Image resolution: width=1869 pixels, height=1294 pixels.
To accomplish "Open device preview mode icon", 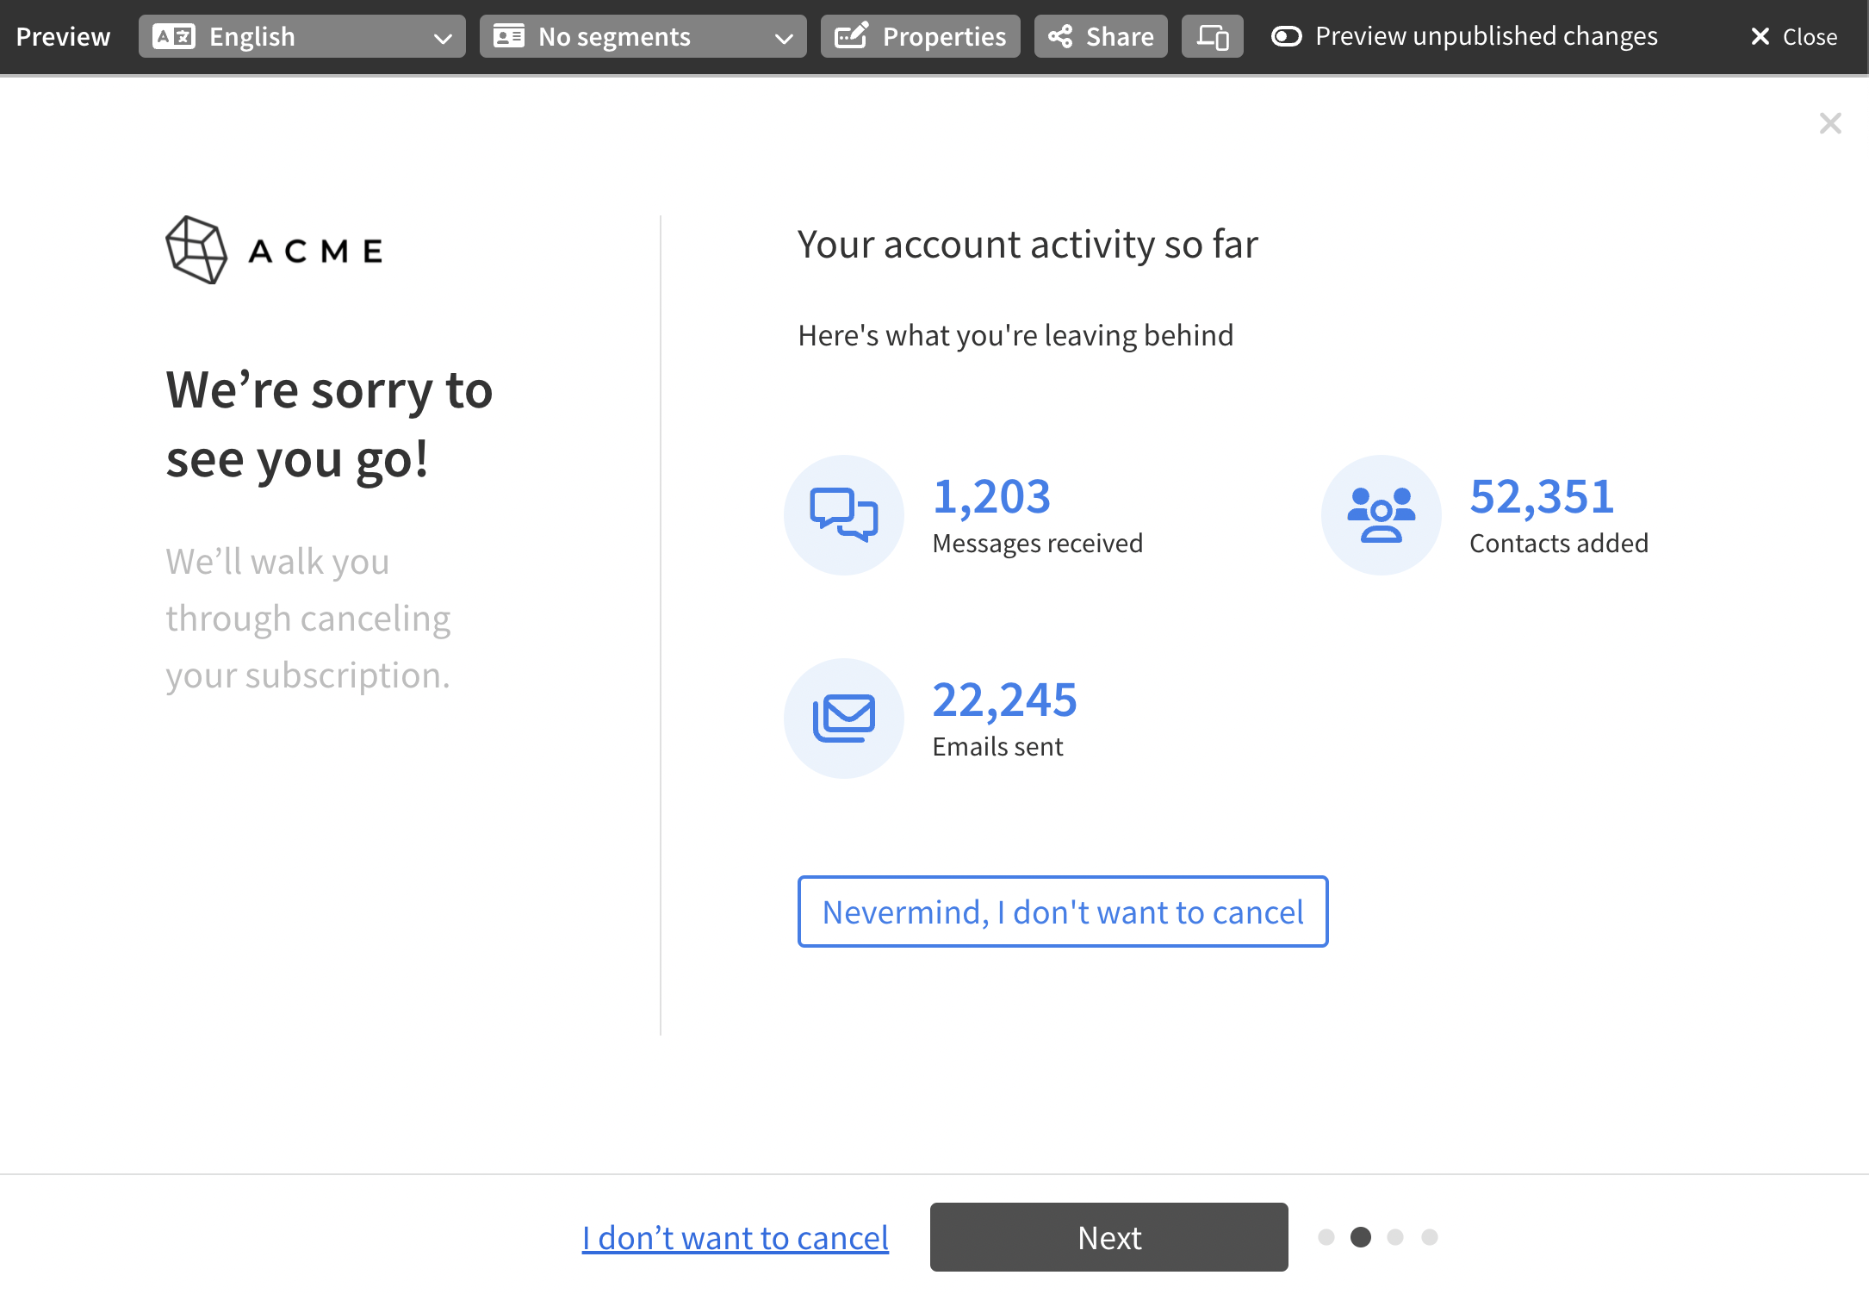I will 1212,36.
